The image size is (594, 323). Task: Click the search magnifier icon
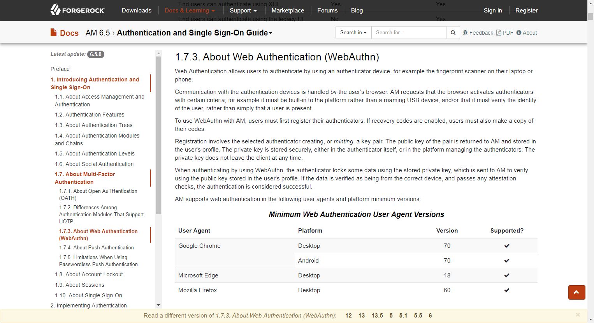(453, 32)
